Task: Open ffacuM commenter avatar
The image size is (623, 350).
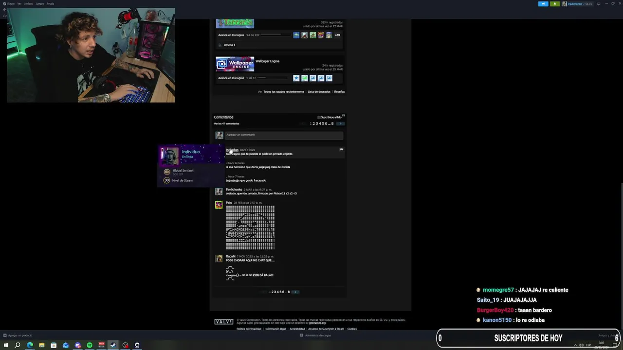Action: 219,259
